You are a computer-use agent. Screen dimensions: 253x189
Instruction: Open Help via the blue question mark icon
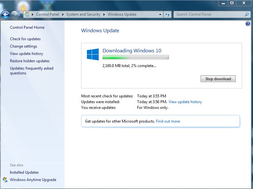pyautogui.click(x=248, y=24)
